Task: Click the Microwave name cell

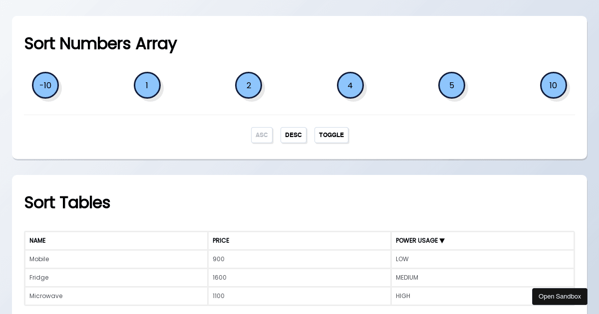Action: click(x=46, y=296)
